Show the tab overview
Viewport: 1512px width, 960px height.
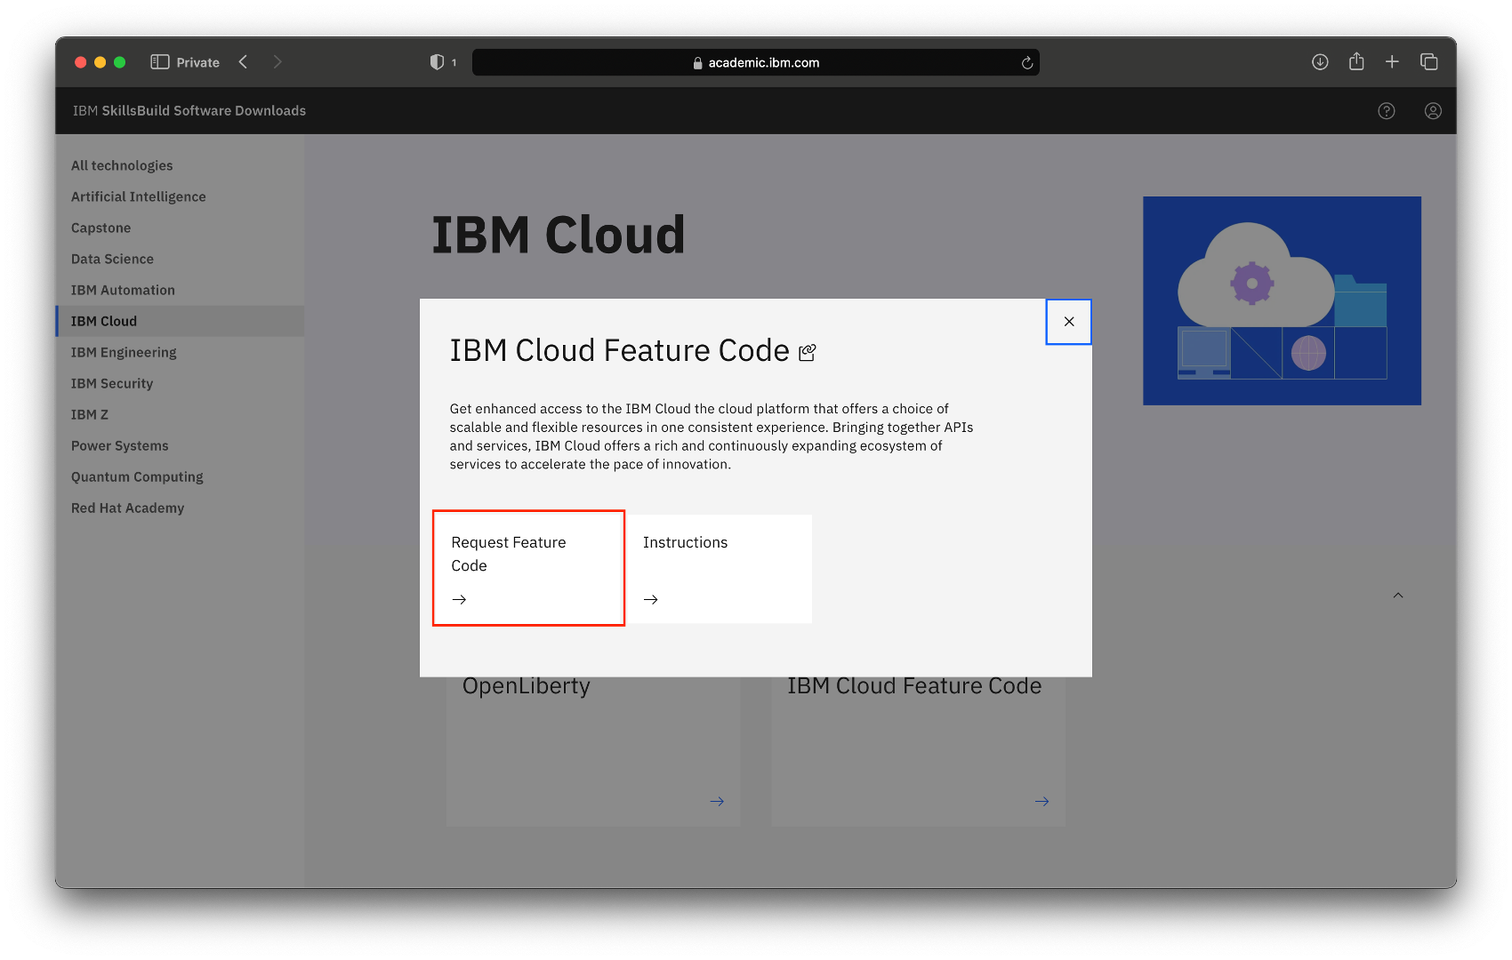[1428, 62]
